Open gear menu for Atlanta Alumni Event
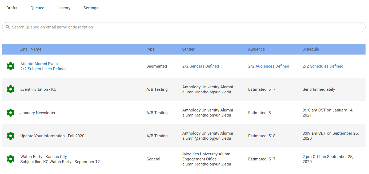This screenshot has width=369, height=174. pyautogui.click(x=10, y=66)
